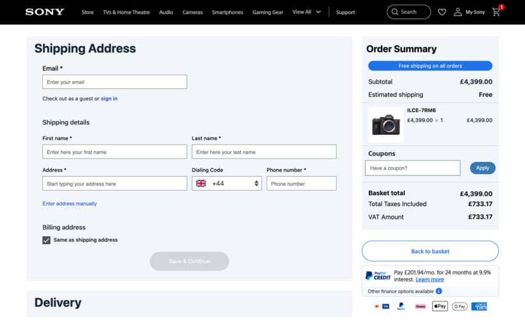
Task: Focus the Address input field
Action: pyautogui.click(x=115, y=184)
